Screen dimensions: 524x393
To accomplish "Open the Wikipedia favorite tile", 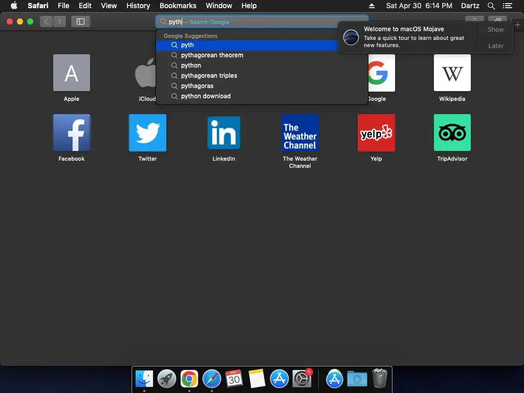I will (452, 73).
